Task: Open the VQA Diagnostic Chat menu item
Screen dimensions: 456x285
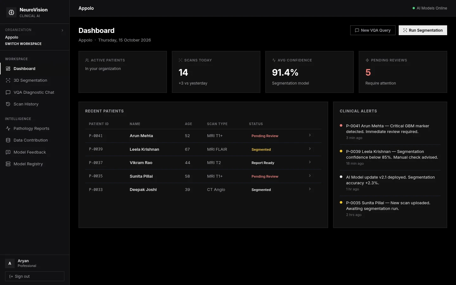Action: pos(35,92)
